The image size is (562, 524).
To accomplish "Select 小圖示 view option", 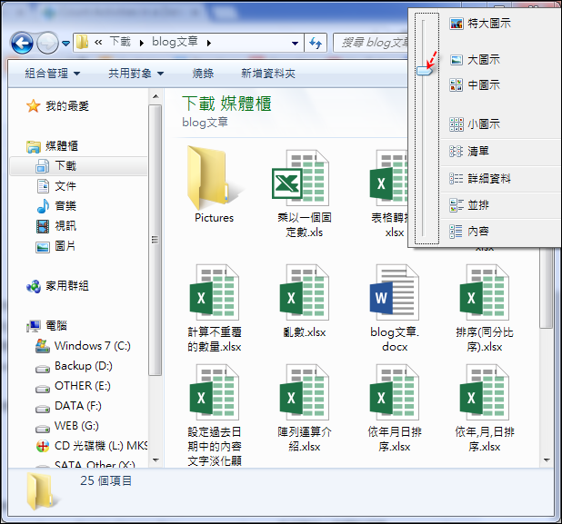I will (475, 124).
